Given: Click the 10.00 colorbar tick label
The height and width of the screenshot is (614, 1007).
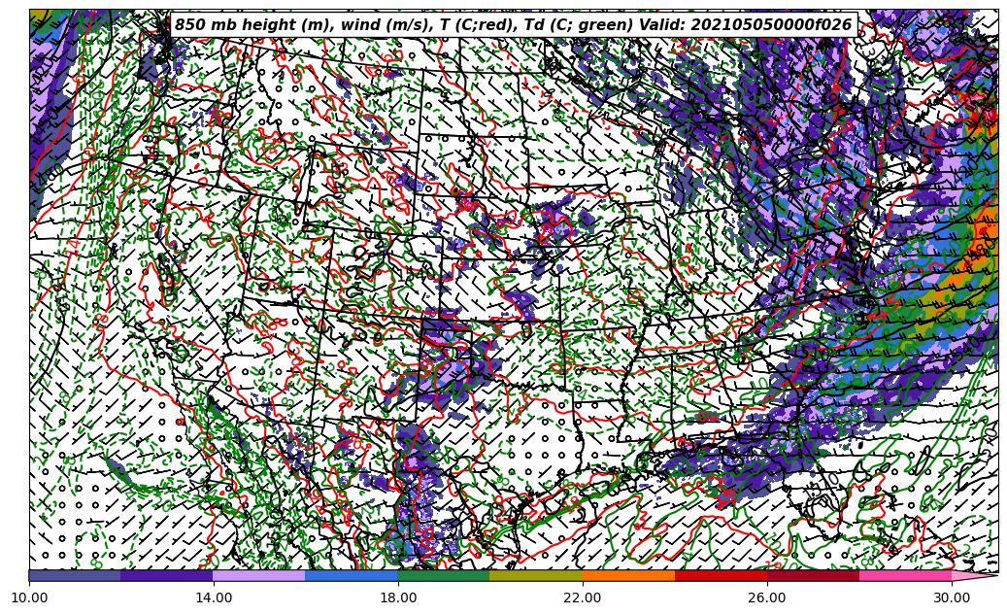Looking at the screenshot, I should tap(29, 597).
